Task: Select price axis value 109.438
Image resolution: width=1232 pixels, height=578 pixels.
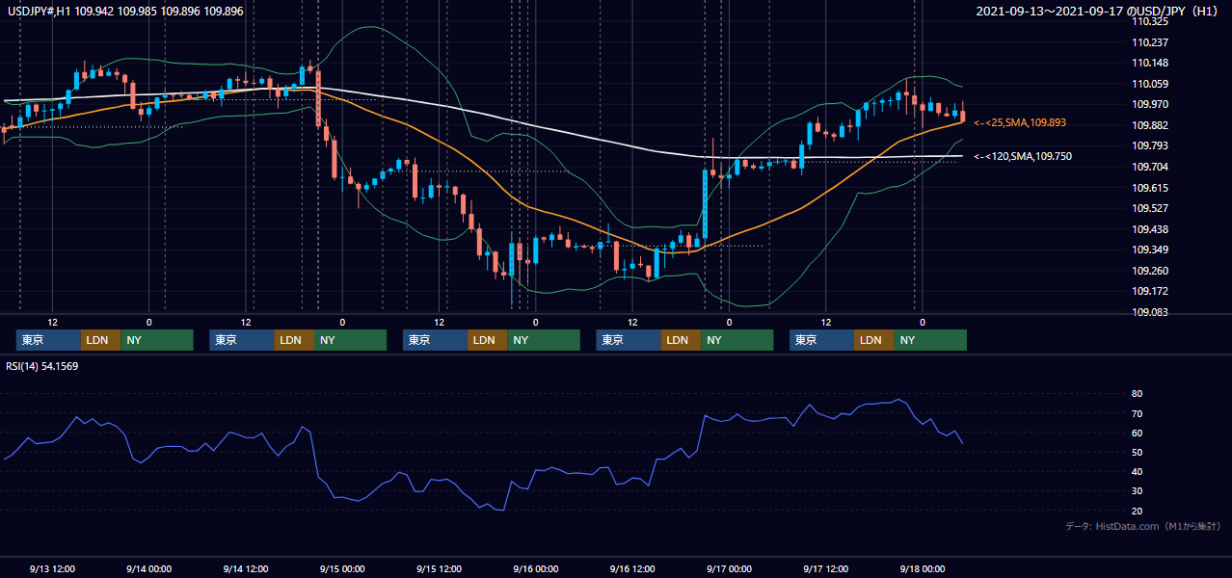Action: pos(1150,229)
